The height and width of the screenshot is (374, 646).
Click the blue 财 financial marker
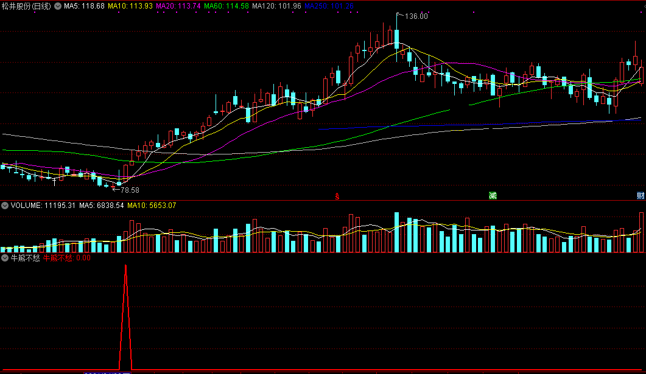click(x=641, y=195)
